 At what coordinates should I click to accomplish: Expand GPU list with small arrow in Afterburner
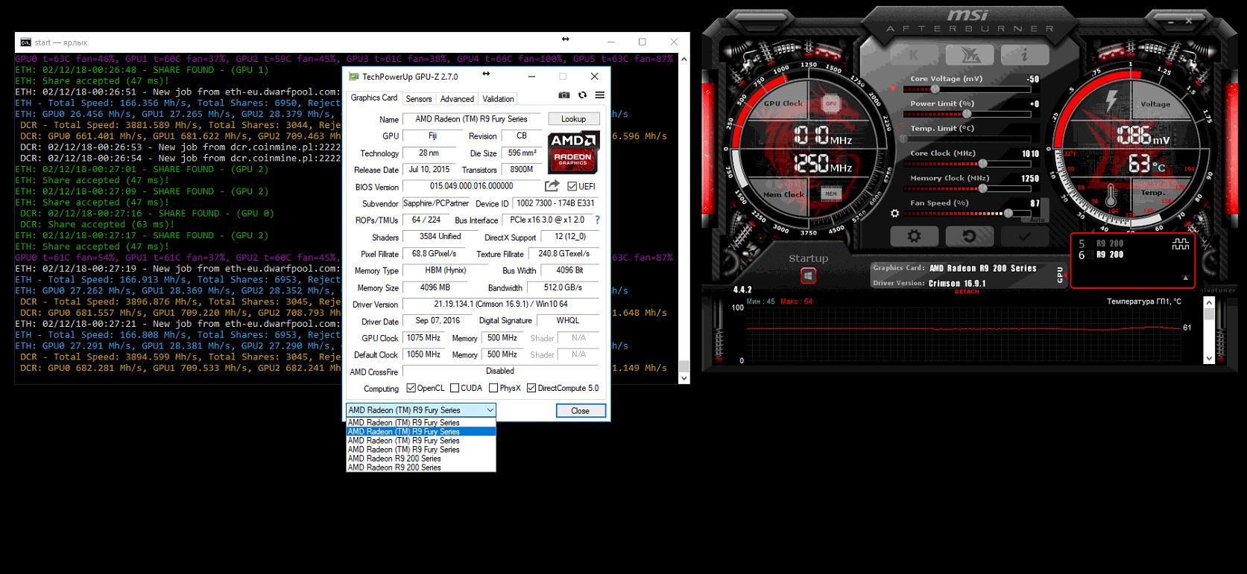[1185, 278]
